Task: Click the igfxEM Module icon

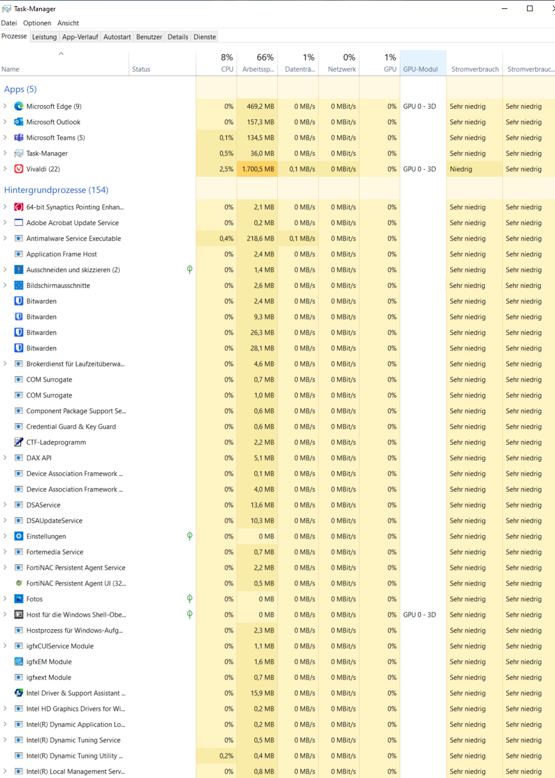Action: (x=18, y=662)
